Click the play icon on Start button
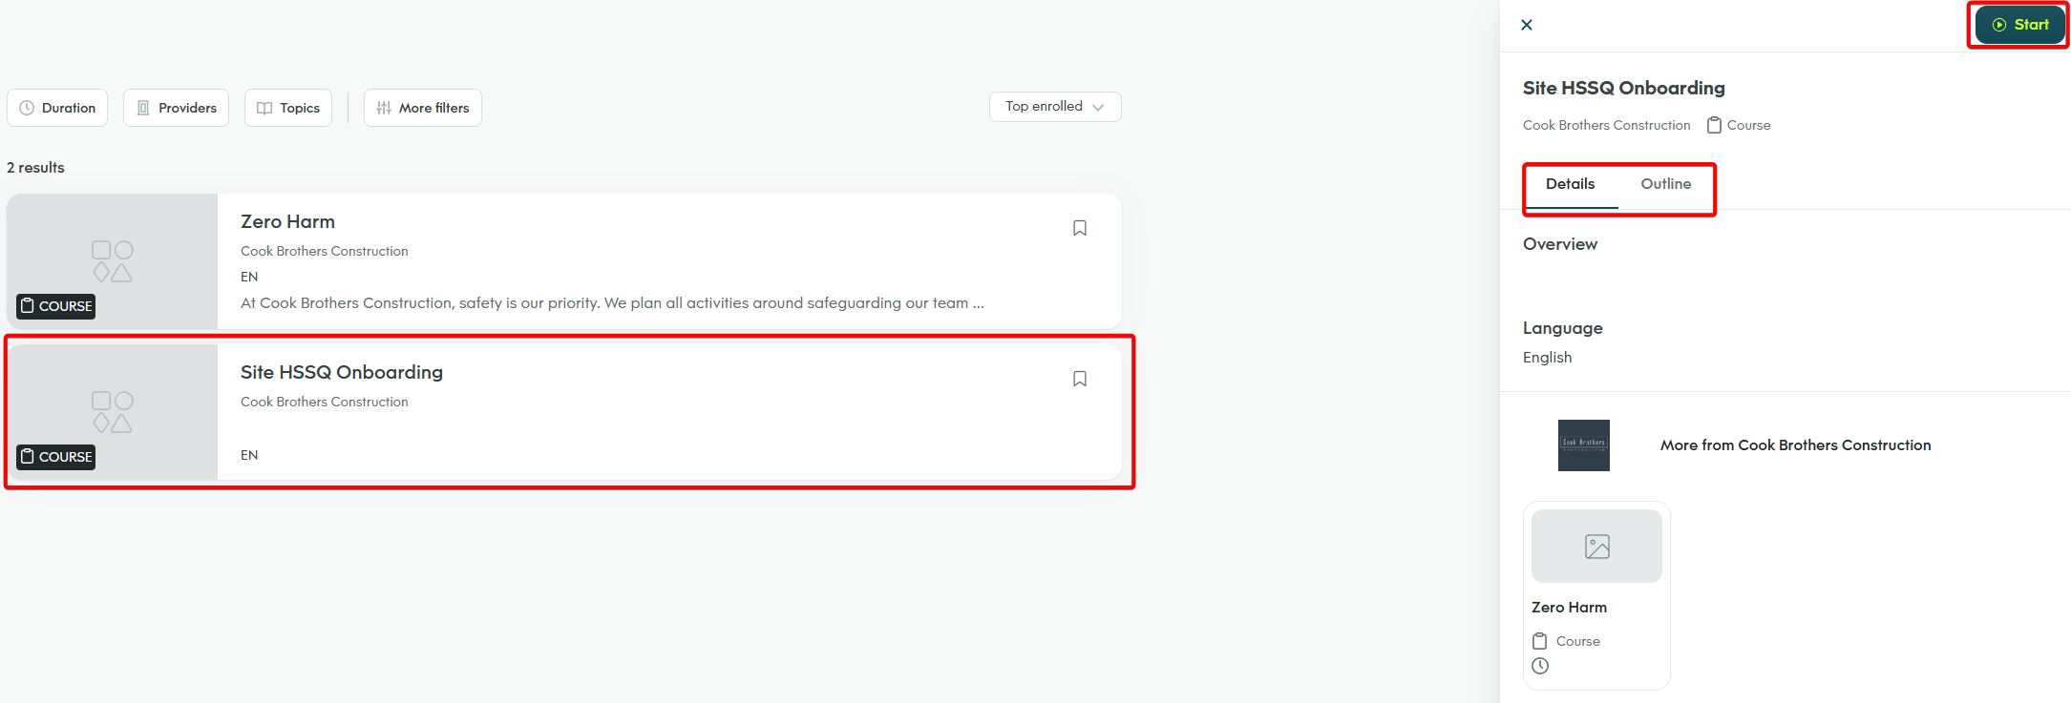The image size is (2071, 703). click(1999, 25)
